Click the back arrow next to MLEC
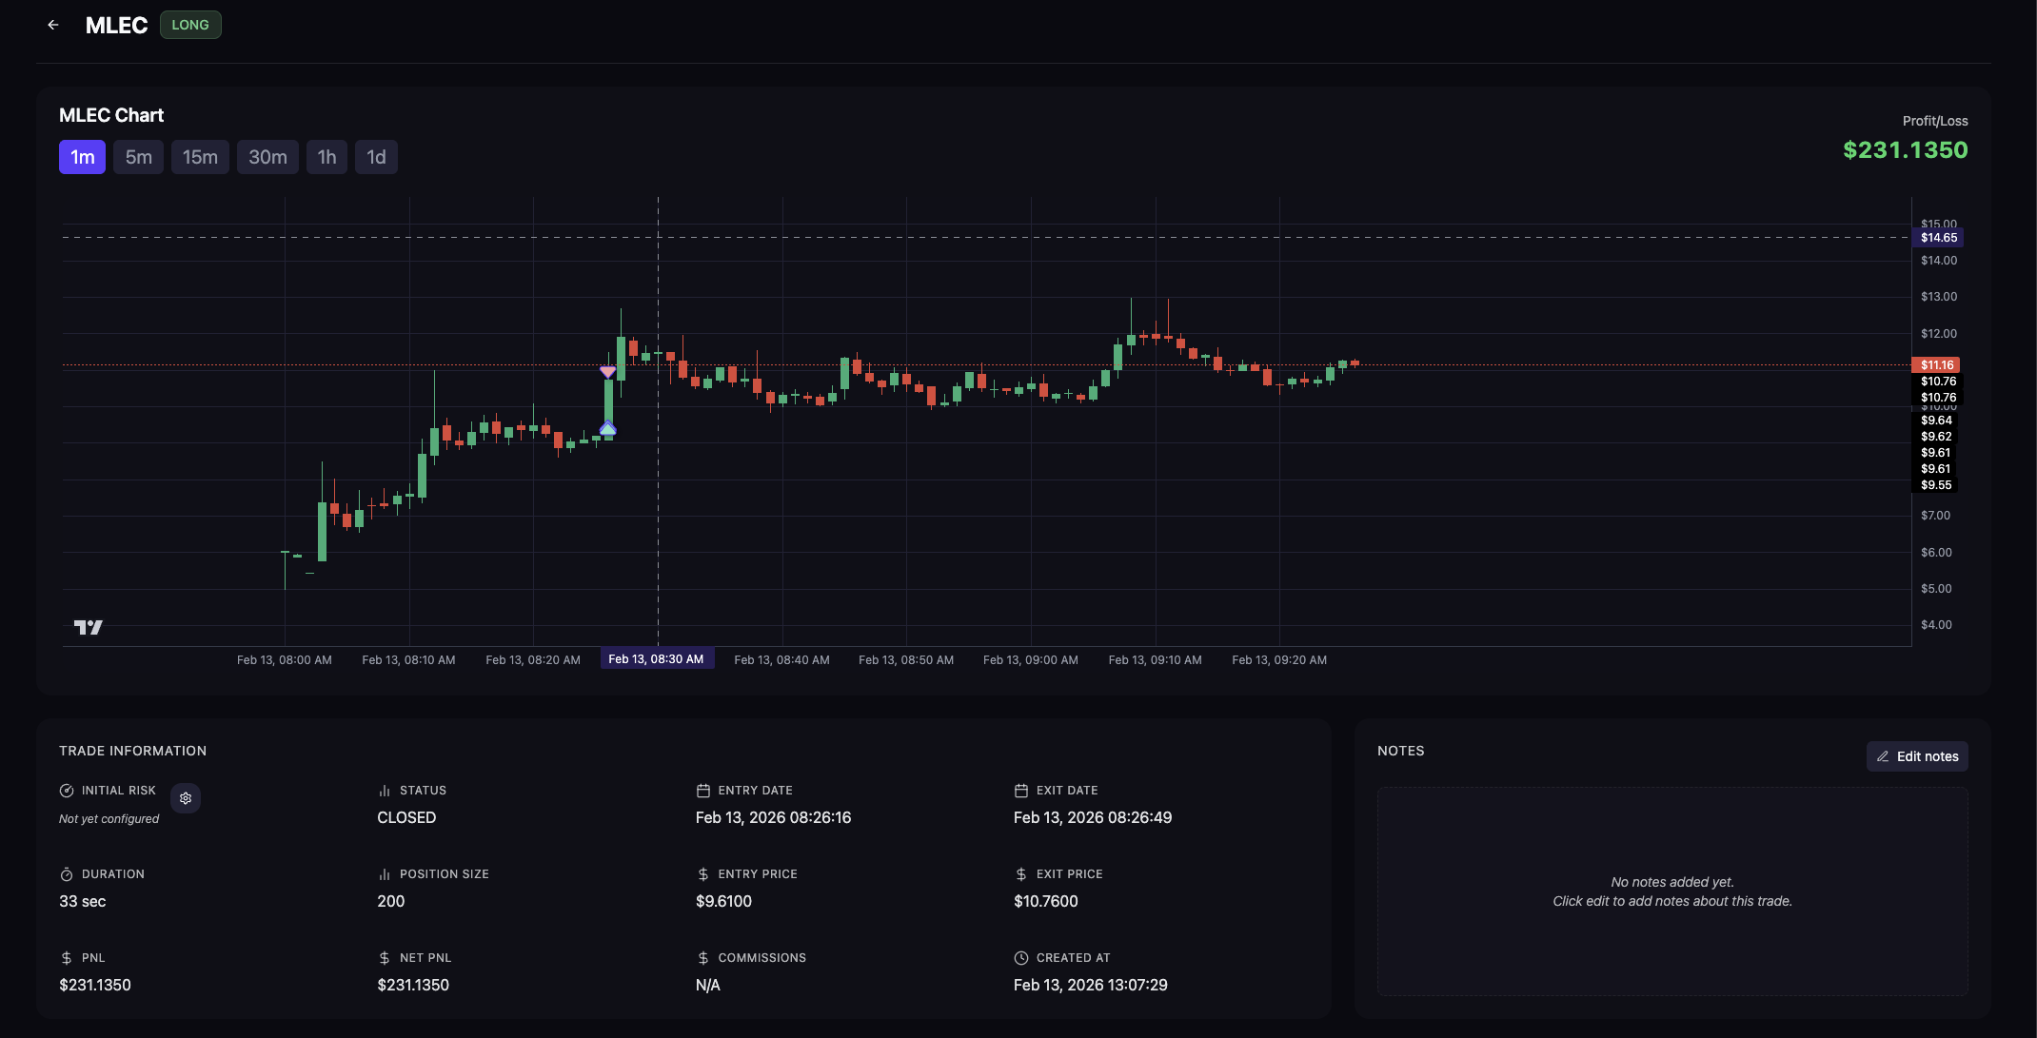The image size is (2037, 1038). point(53,25)
